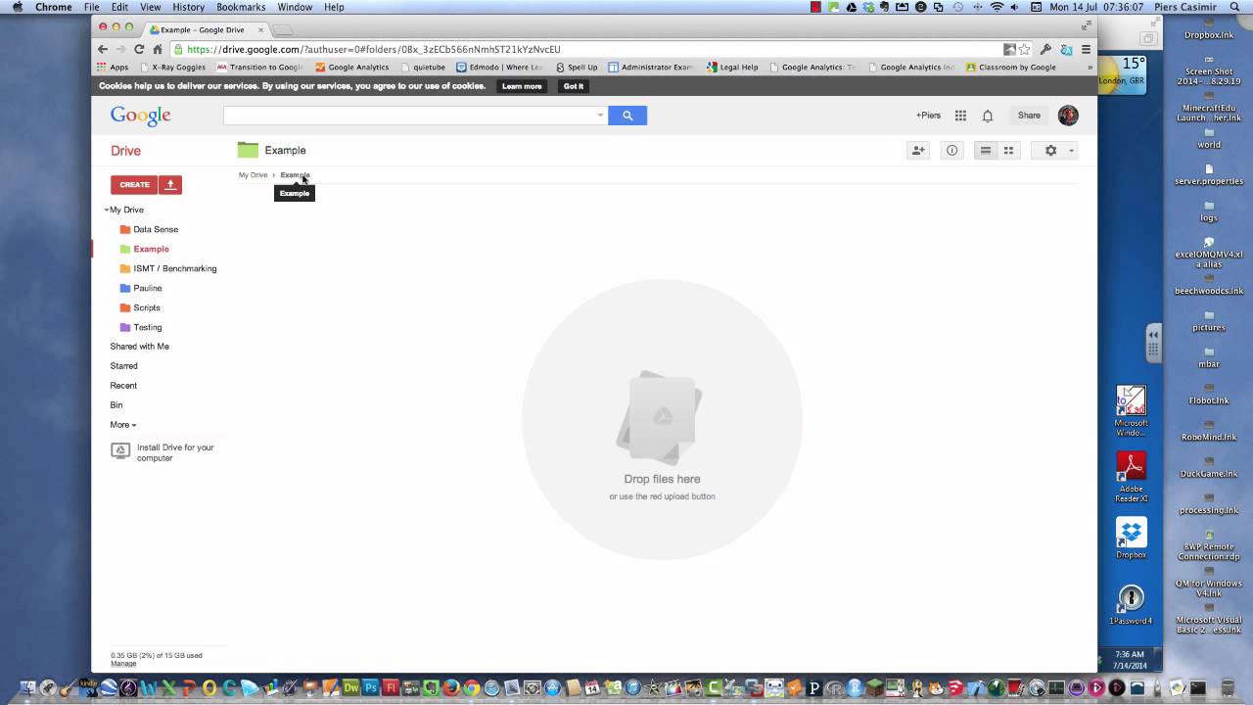Viewport: 1253px width, 705px height.
Task: Switch to grid view
Action: [x=1008, y=151]
